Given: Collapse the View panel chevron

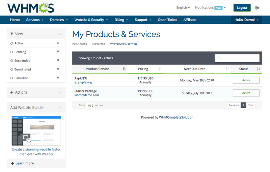Looking at the screenshot, I should pos(60,34).
